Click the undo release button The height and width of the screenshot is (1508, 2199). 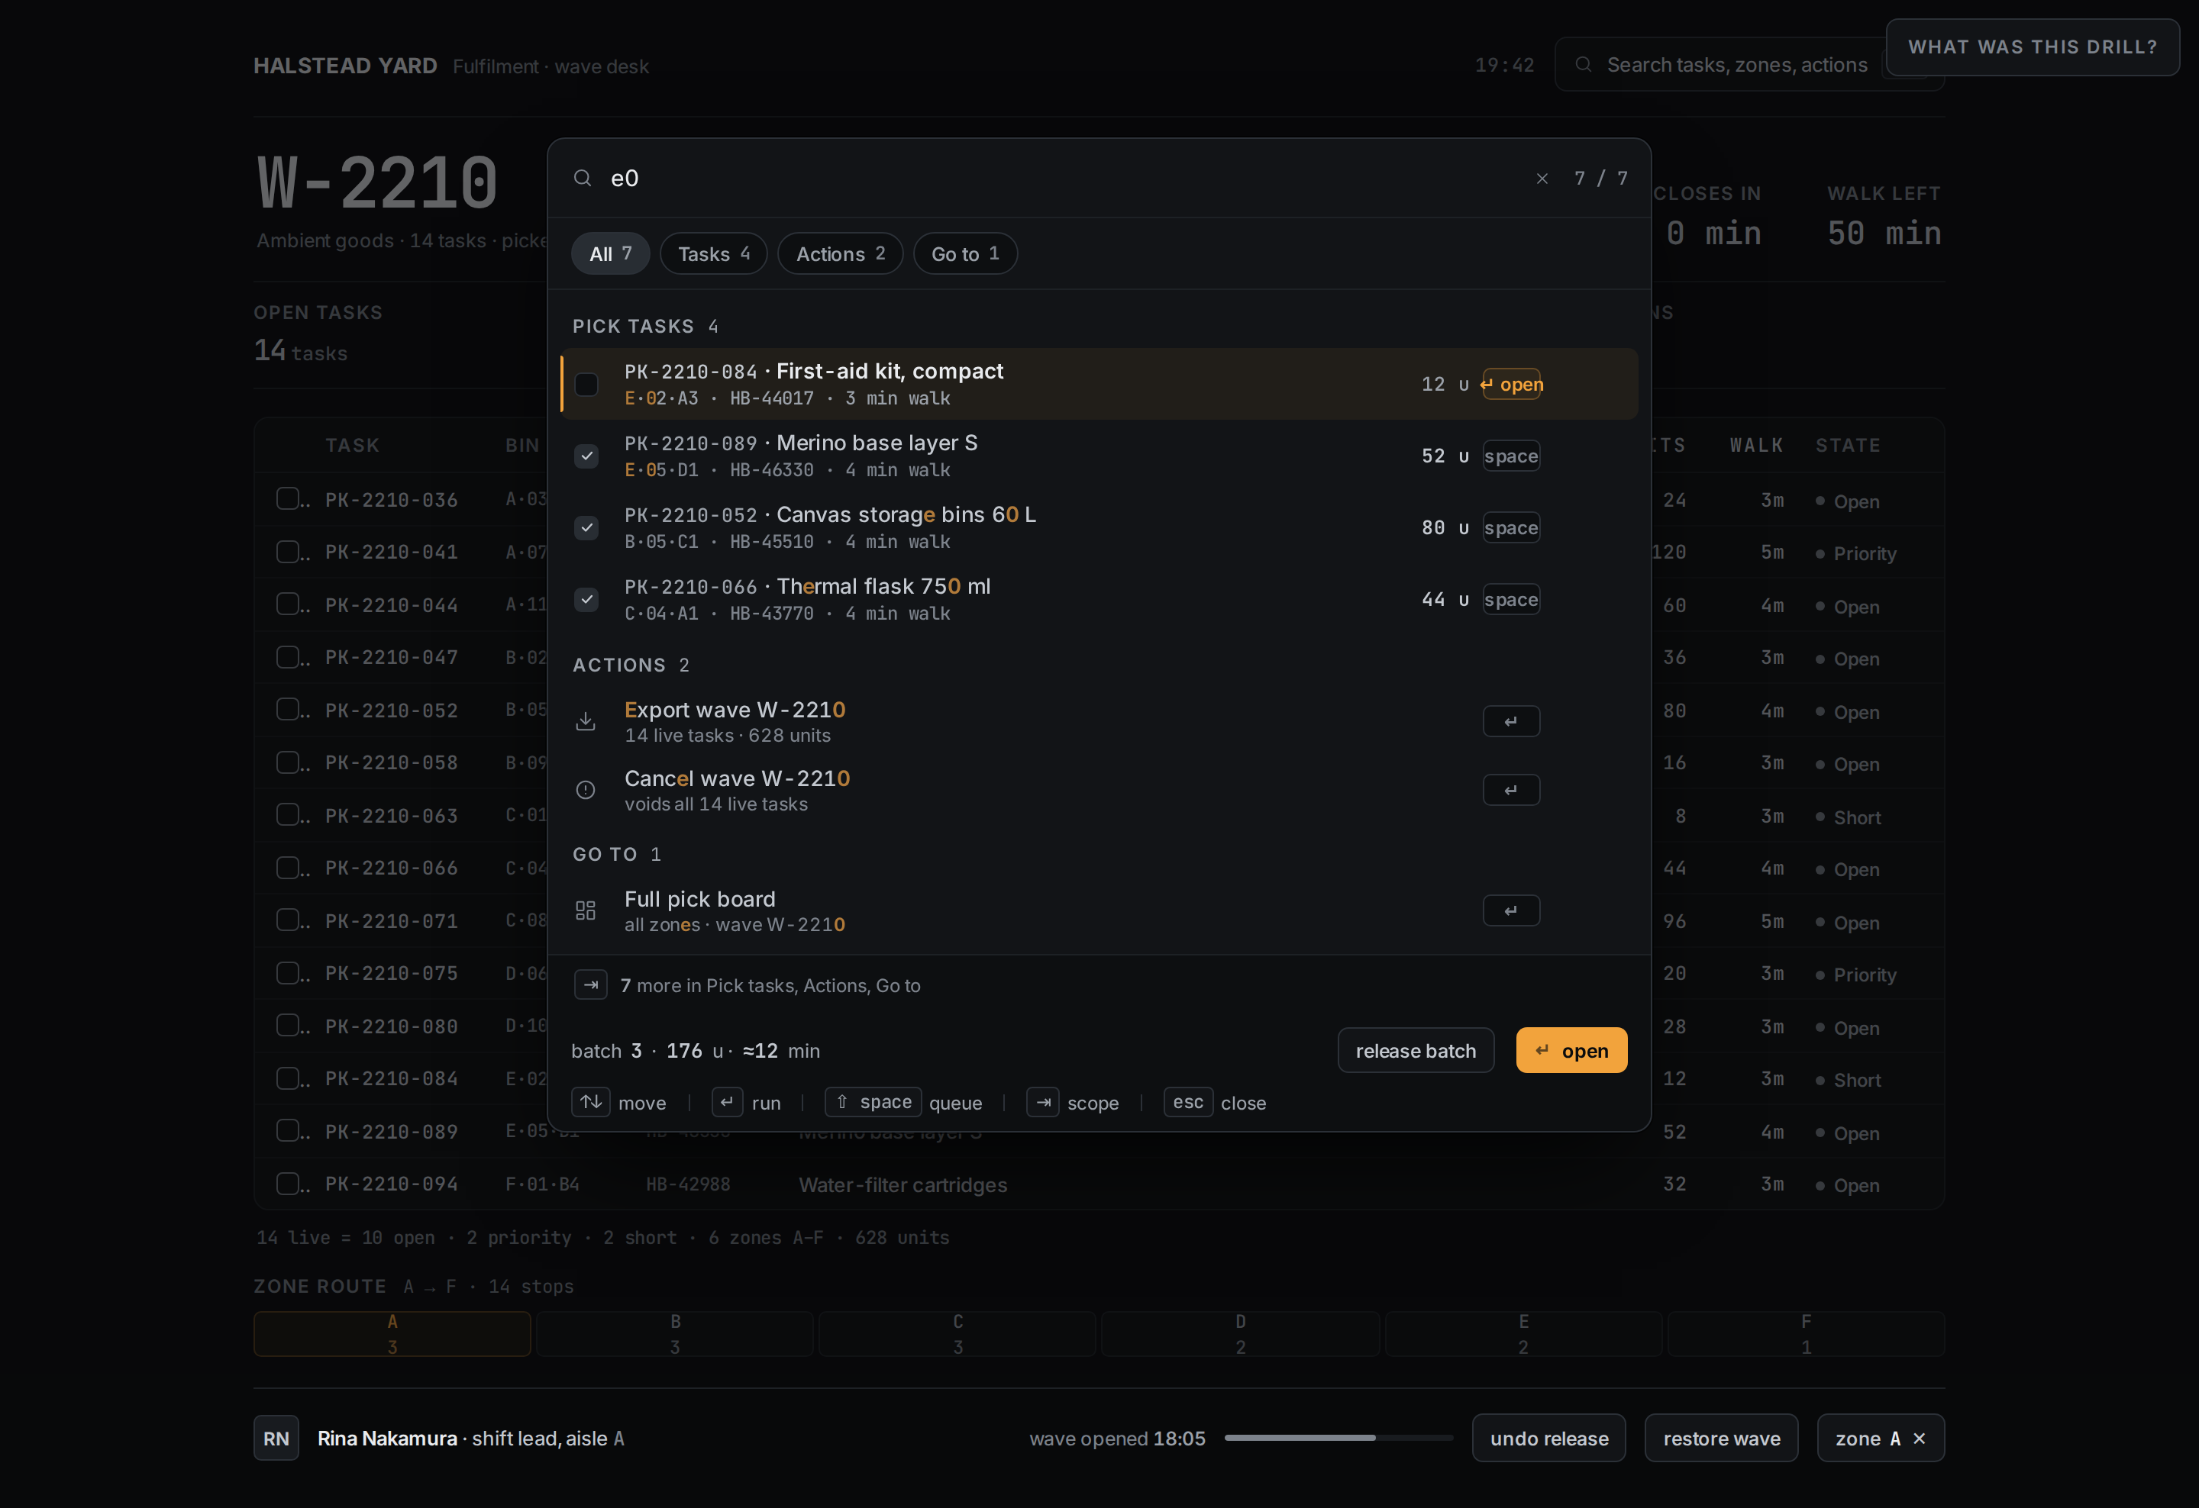[x=1549, y=1438]
